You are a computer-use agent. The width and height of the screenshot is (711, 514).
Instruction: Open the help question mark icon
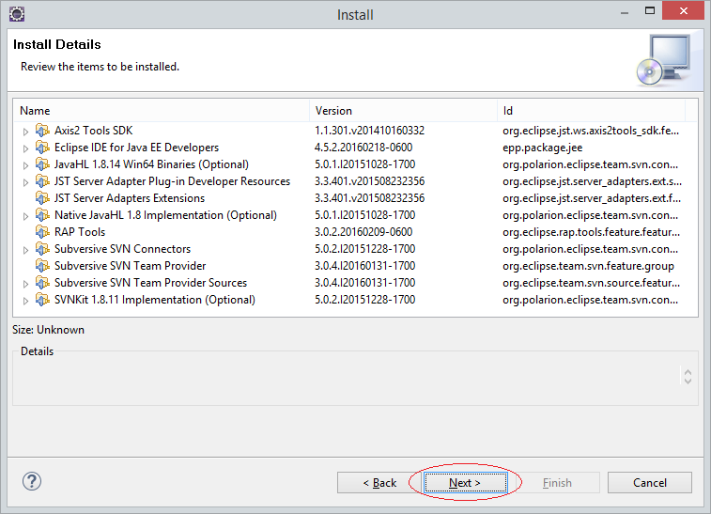pyautogui.click(x=32, y=481)
